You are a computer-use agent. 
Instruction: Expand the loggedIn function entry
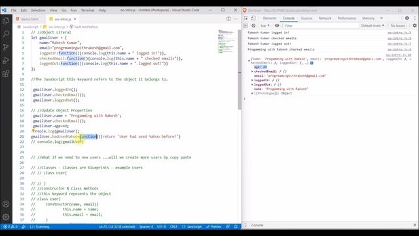(x=252, y=80)
